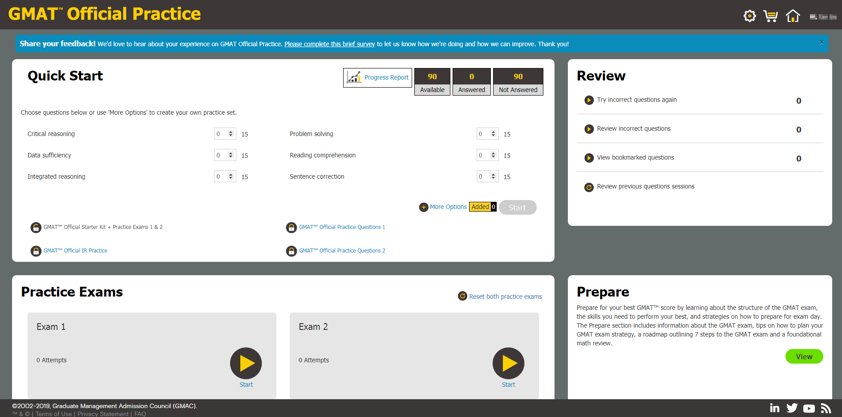Reset both practice exams
The height and width of the screenshot is (417, 842).
(x=506, y=297)
